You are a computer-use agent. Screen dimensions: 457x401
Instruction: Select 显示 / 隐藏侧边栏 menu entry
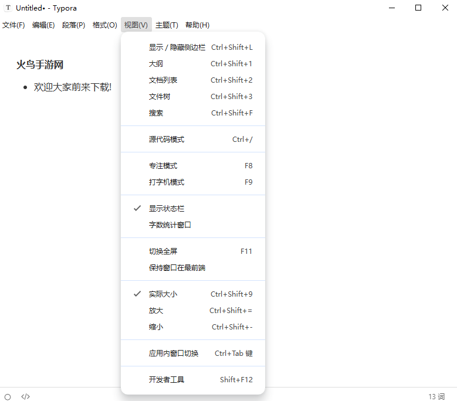coord(193,47)
